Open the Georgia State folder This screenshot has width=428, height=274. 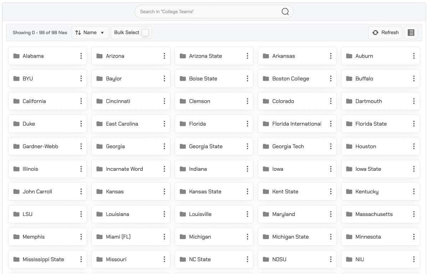click(214, 146)
